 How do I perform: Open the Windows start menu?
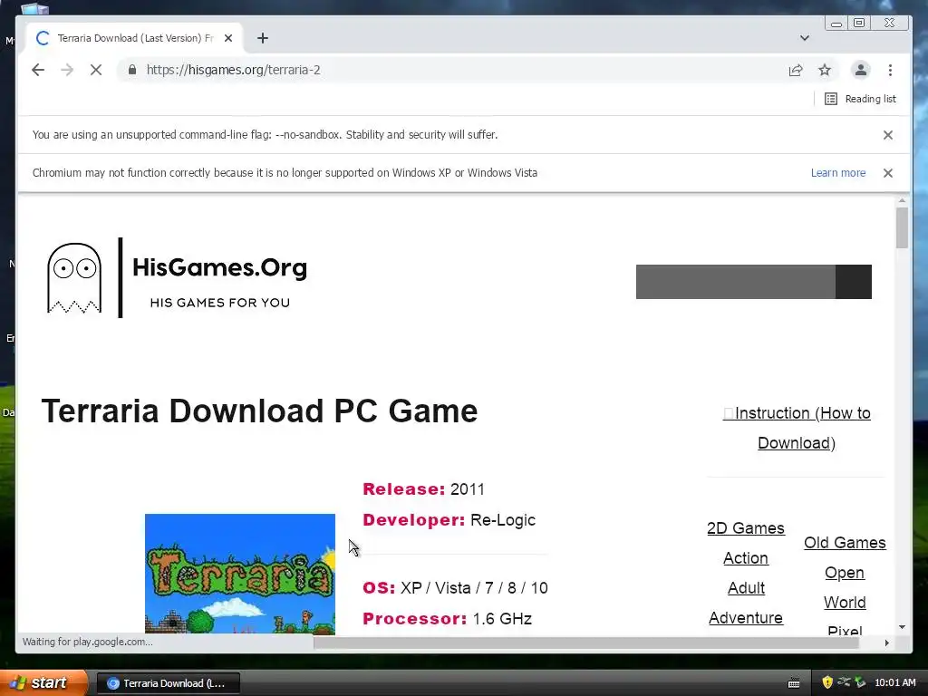pos(43,683)
